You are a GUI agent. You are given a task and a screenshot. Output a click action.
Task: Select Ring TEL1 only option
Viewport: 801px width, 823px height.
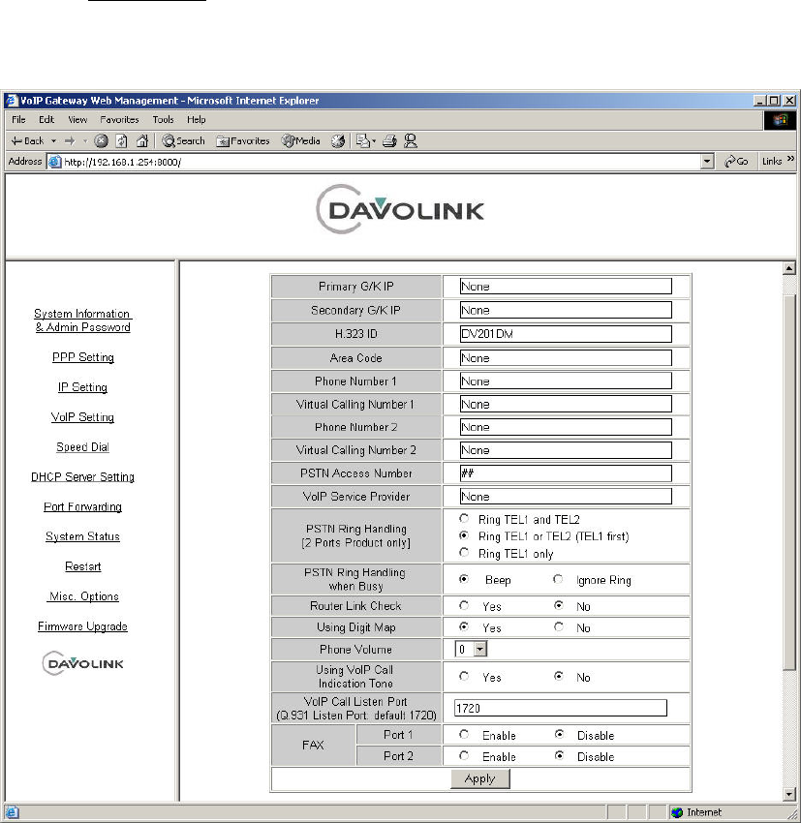pyautogui.click(x=464, y=552)
